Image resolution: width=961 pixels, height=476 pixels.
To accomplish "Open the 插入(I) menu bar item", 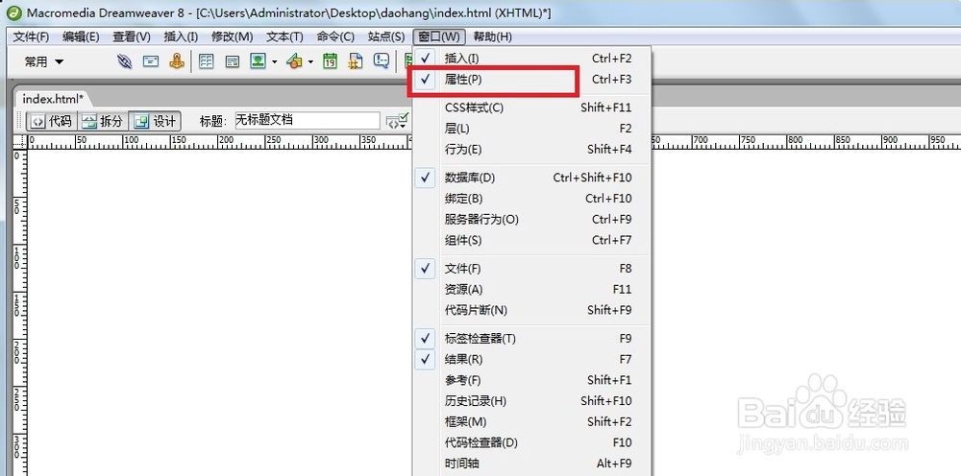I will [x=181, y=36].
